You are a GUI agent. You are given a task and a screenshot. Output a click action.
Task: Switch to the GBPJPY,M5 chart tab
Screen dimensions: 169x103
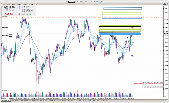coord(43,101)
